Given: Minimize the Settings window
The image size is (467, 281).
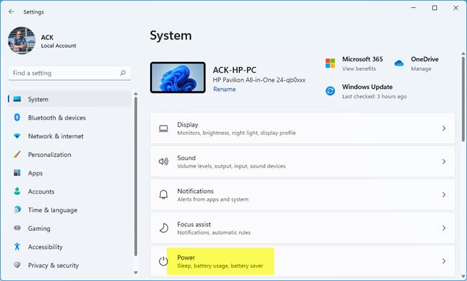Looking at the screenshot, I should click(414, 8).
